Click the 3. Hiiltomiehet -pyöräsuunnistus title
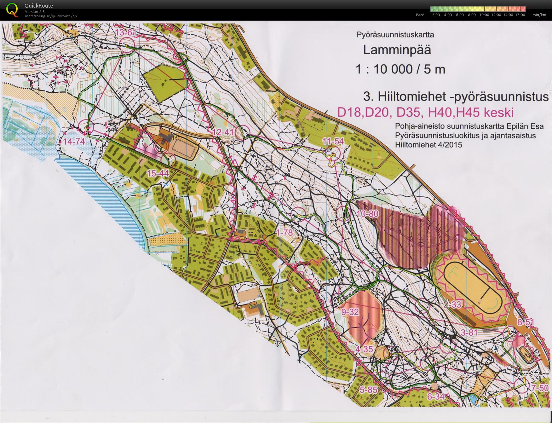 pyautogui.click(x=456, y=96)
